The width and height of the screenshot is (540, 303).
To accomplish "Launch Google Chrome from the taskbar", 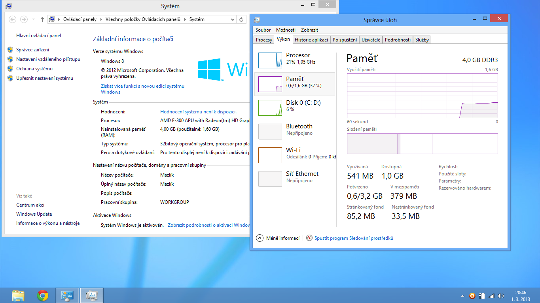I will click(43, 295).
